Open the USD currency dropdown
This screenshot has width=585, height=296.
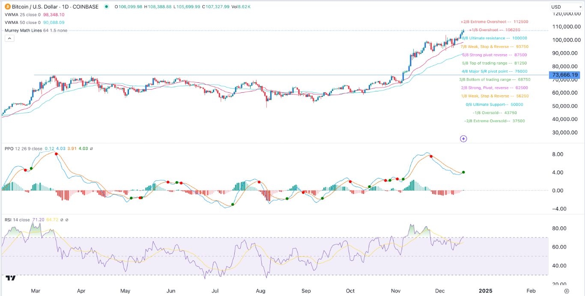(x=565, y=7)
